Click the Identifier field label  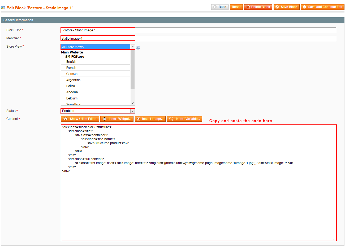click(x=14, y=38)
